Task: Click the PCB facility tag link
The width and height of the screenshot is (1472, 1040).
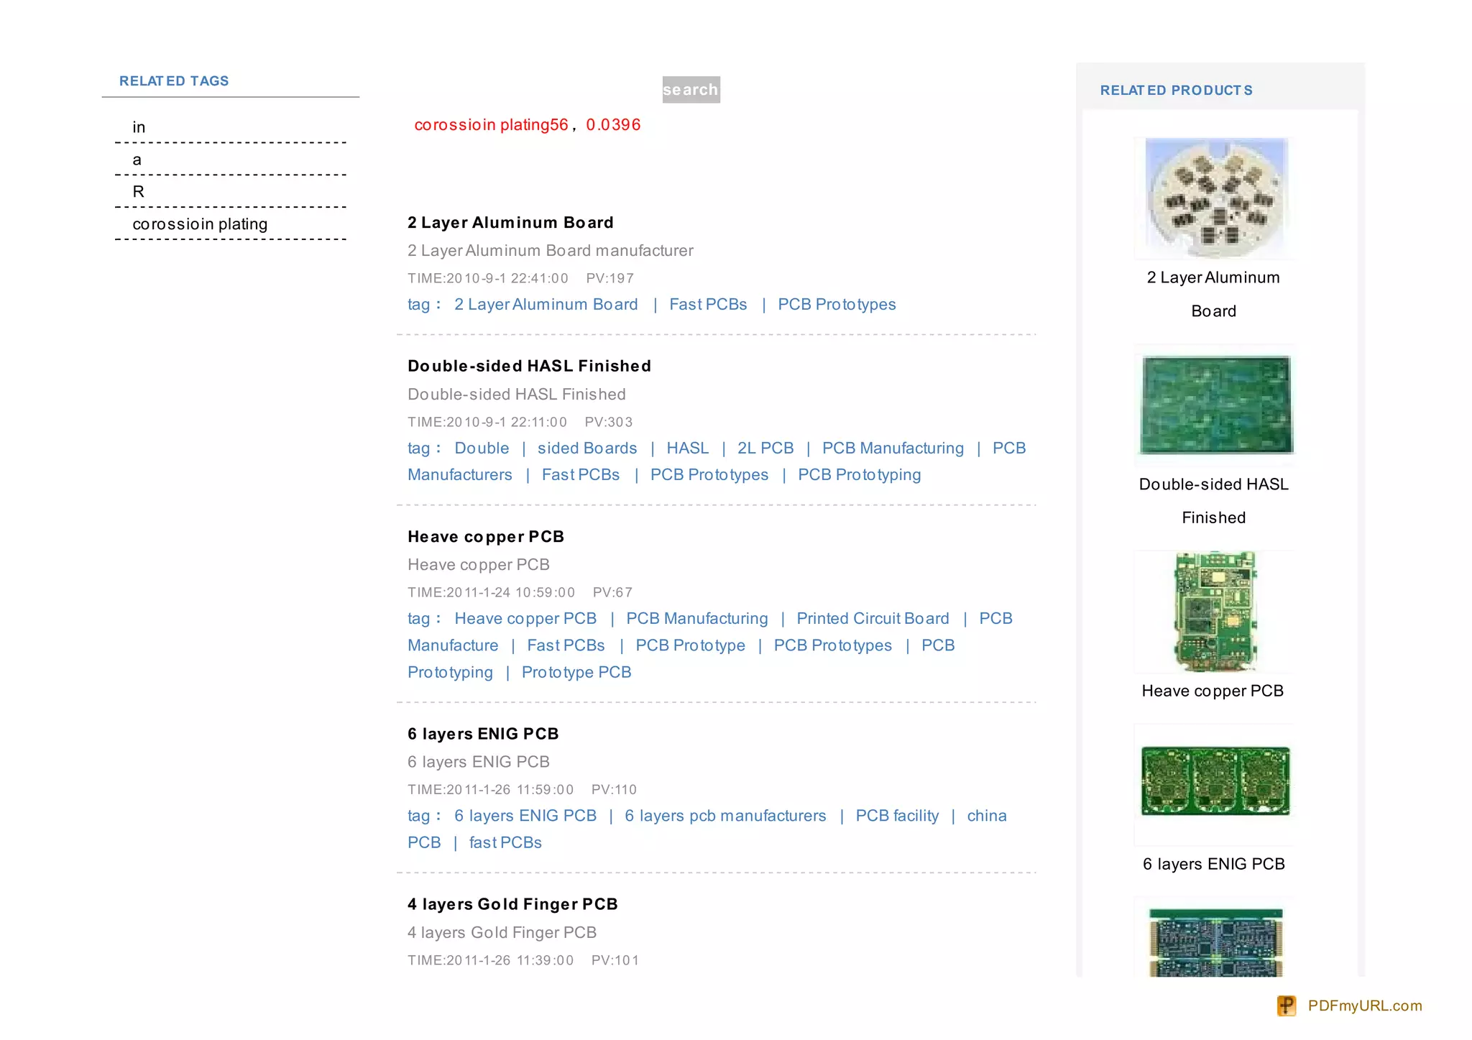Action: pos(897,816)
